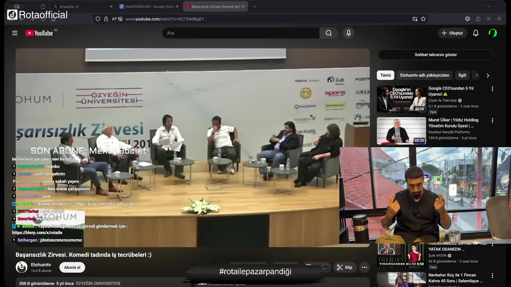511x287 pixels.
Task: Click the Oluştur create button
Action: pos(452,33)
